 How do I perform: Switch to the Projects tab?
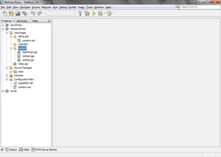click(6, 21)
